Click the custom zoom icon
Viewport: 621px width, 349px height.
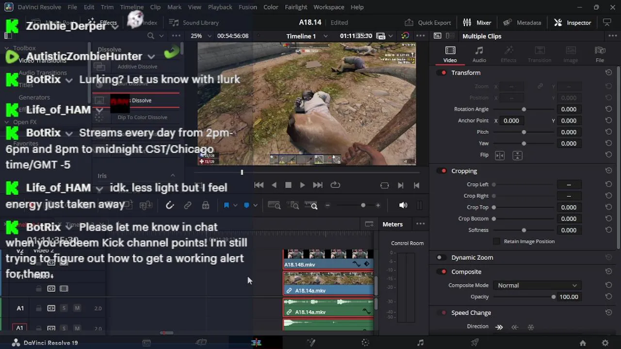(x=311, y=206)
